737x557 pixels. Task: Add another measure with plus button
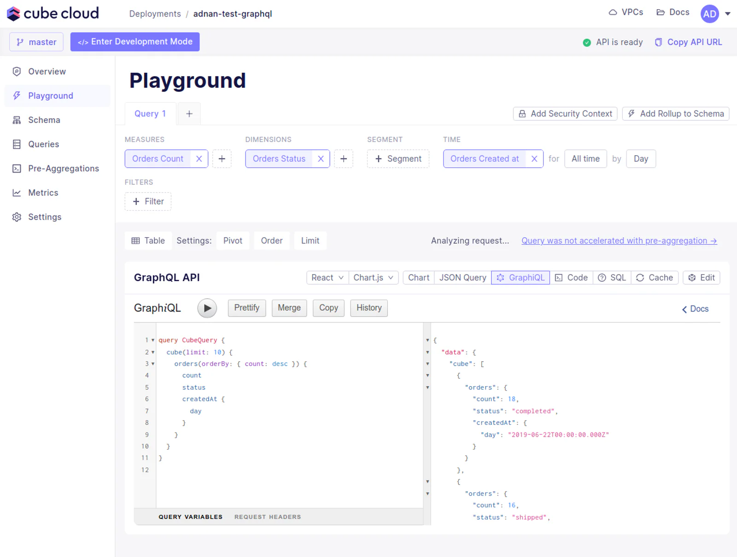222,159
